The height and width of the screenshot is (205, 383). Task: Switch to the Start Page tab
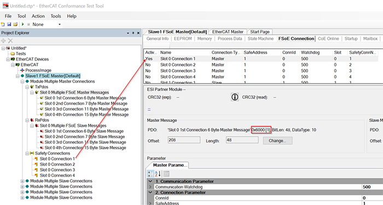click(x=260, y=32)
